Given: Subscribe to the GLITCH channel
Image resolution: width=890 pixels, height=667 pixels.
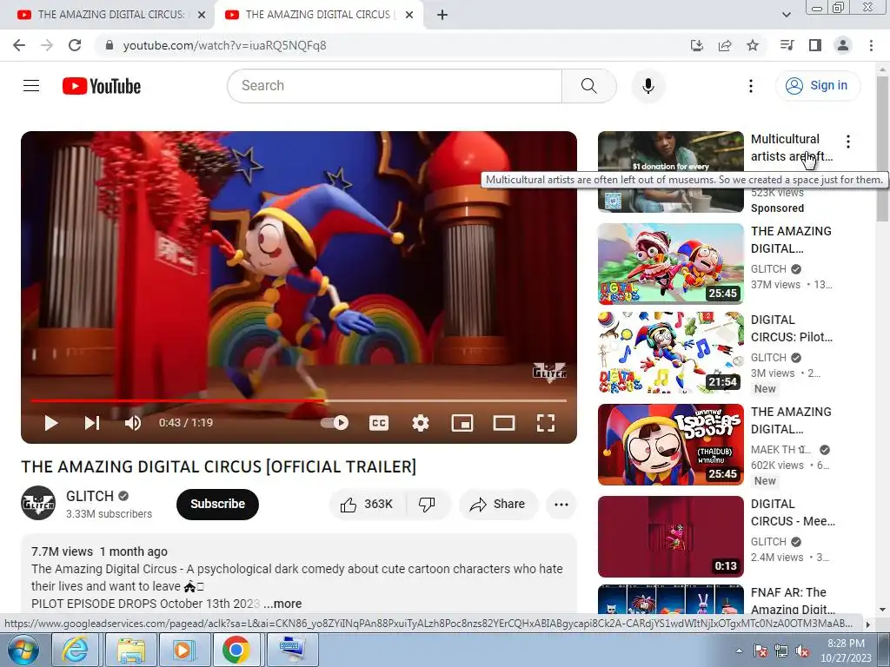Looking at the screenshot, I should pos(217,505).
